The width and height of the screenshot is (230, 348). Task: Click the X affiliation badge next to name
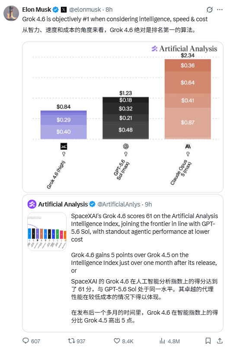[64, 10]
